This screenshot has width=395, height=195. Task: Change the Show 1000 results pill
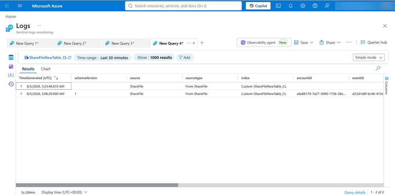click(154, 58)
